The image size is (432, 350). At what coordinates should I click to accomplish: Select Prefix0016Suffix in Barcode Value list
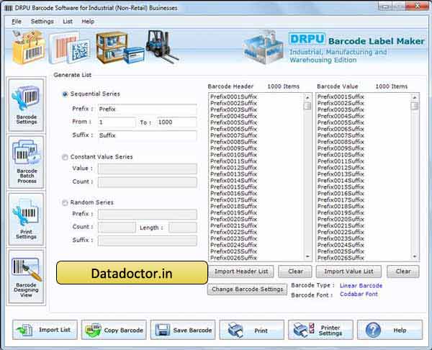click(341, 193)
